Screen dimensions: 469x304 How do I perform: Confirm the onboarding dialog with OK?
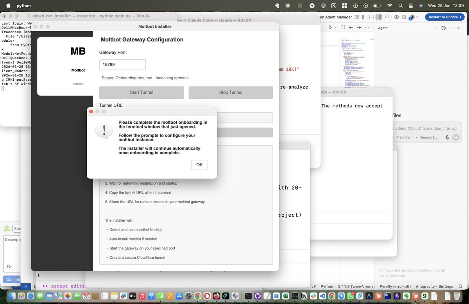tap(199, 165)
